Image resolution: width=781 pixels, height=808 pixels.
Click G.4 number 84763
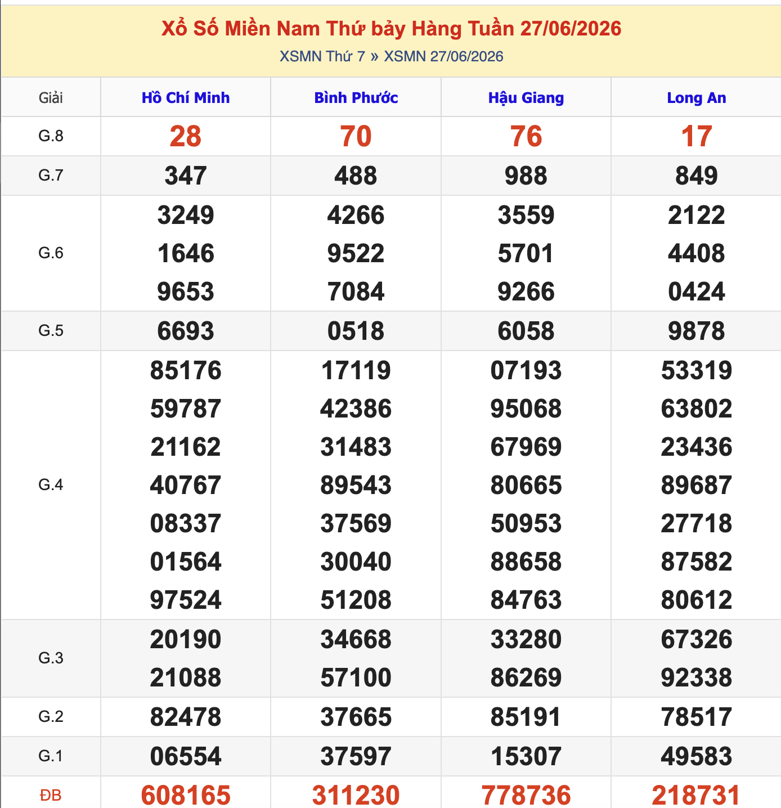click(x=526, y=600)
